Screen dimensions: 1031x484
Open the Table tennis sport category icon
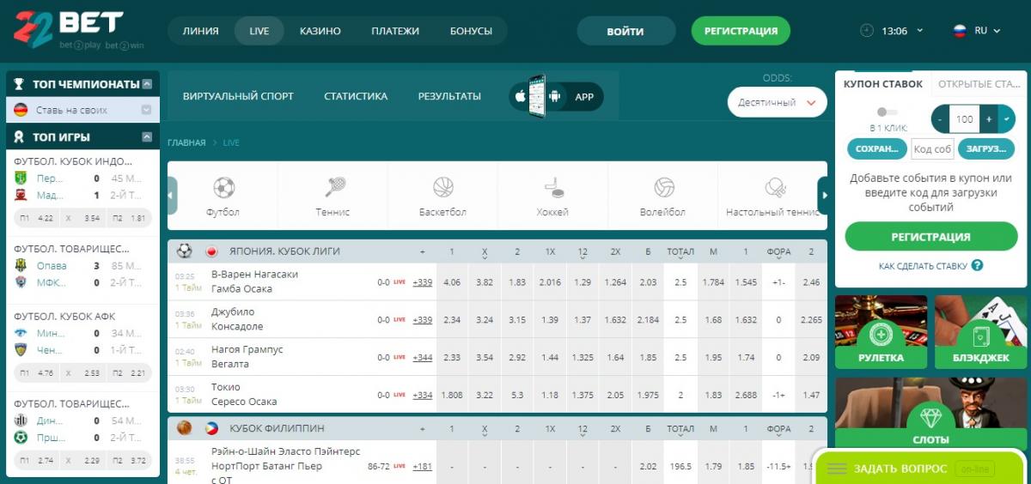[x=775, y=187]
